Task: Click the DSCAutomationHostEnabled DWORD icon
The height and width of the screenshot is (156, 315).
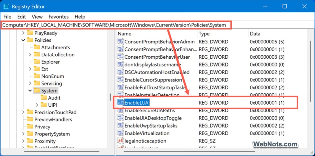Action: pyautogui.click(x=121, y=72)
